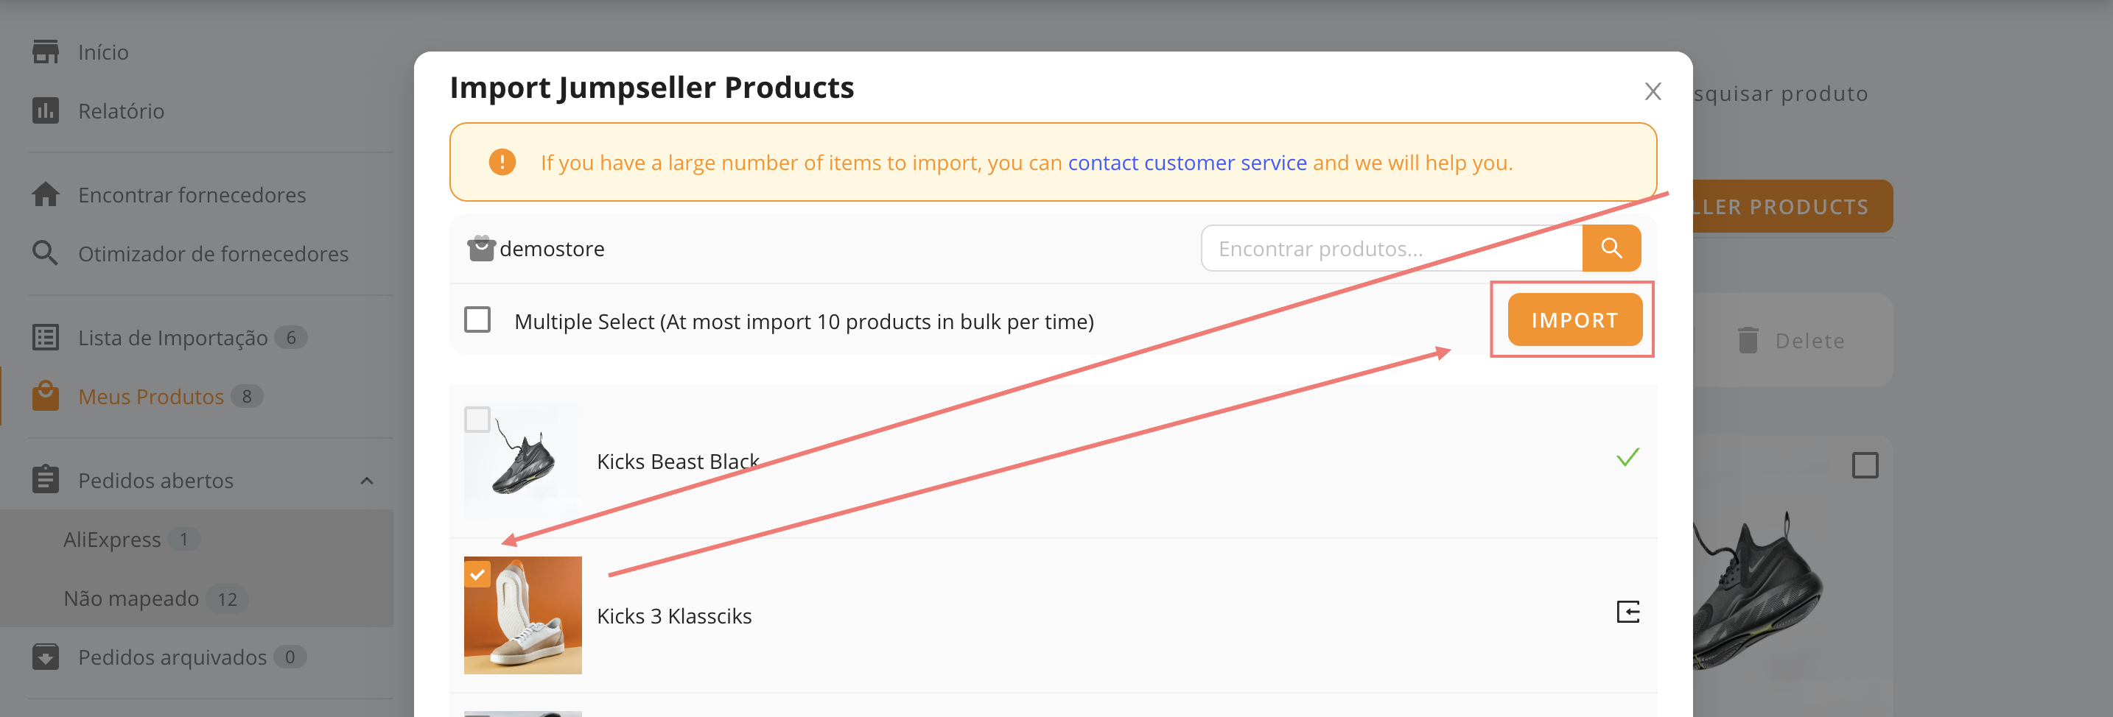Image resolution: width=2113 pixels, height=717 pixels.
Task: Go to Meus Produtos in sidebar
Action: click(x=150, y=397)
